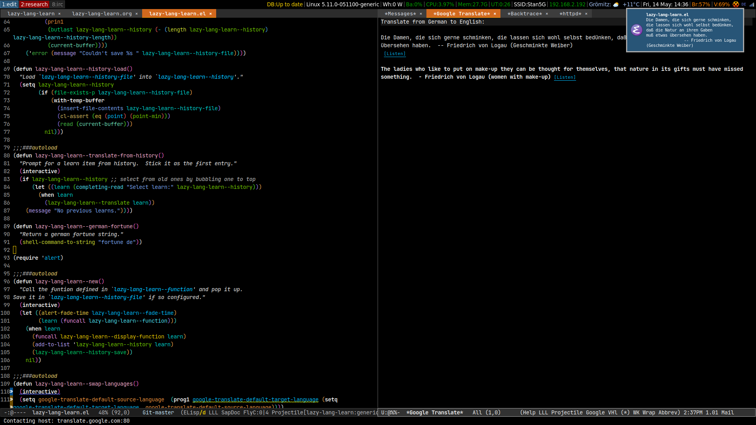
Task: Click the Br:57% brightness entry
Action: (x=701, y=4)
